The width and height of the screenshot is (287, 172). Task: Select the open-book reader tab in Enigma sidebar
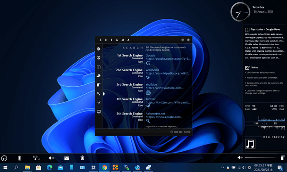99,67
